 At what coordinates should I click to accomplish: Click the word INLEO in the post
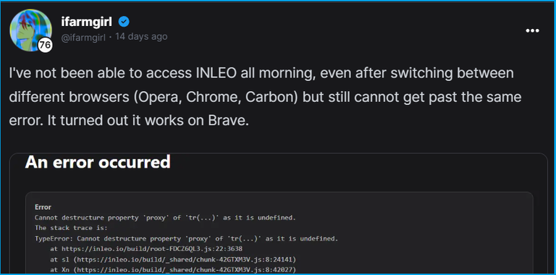[x=216, y=73]
